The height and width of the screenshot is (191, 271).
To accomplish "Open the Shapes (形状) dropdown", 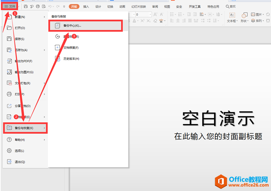I will (x=244, y=17).
